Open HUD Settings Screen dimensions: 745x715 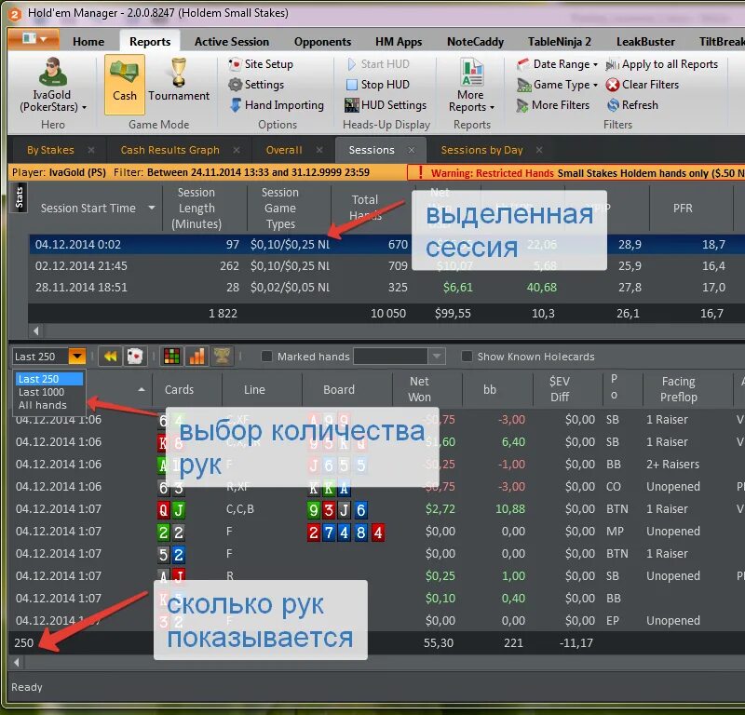click(x=386, y=105)
